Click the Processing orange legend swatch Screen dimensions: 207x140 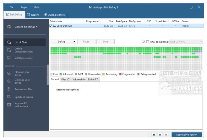point(104,74)
